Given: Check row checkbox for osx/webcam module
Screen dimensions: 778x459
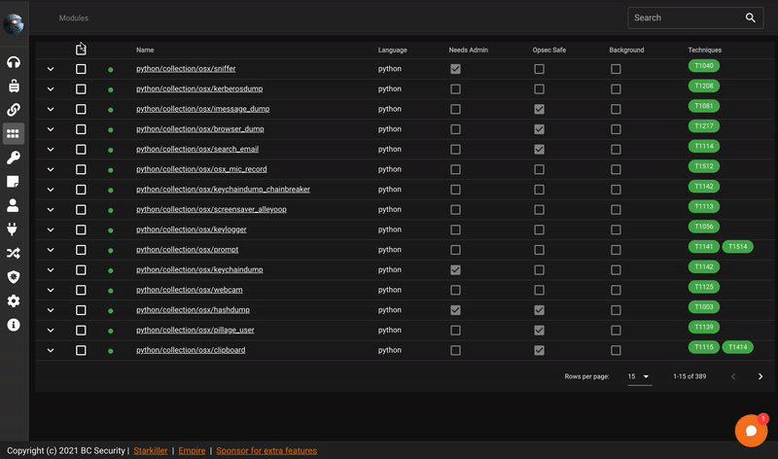Looking at the screenshot, I should click(81, 290).
